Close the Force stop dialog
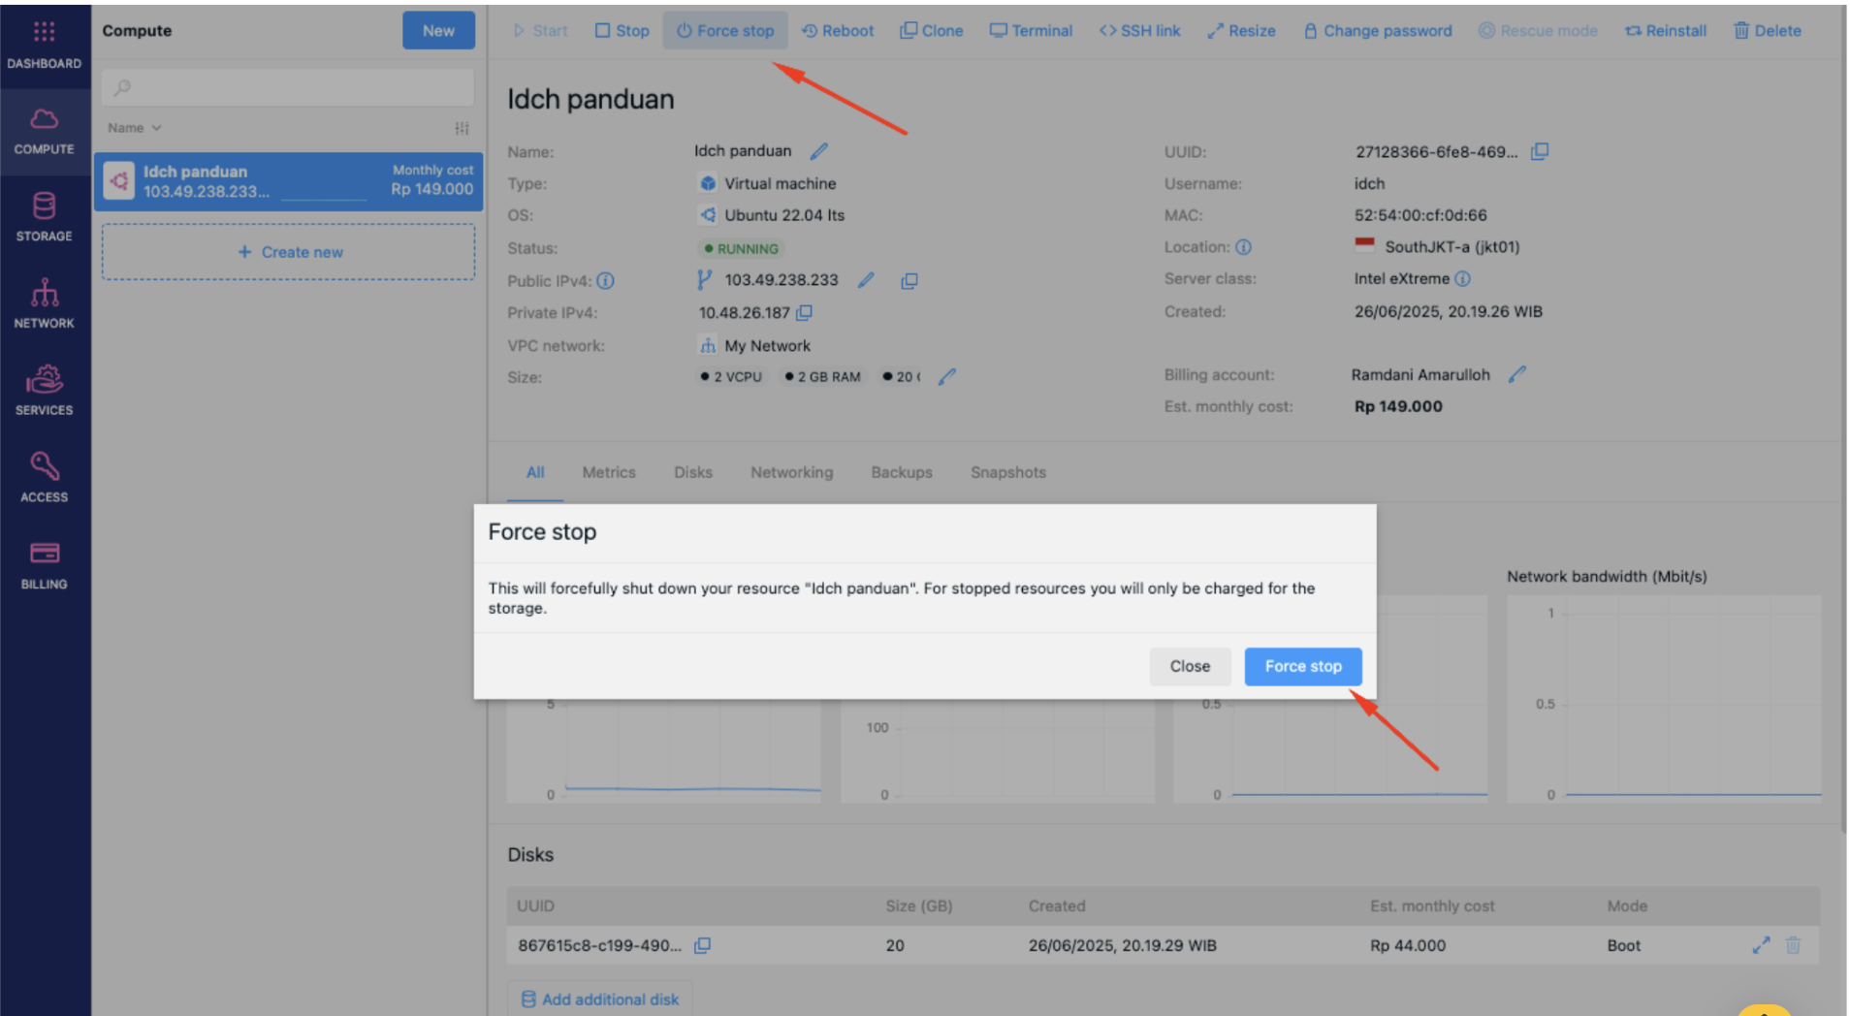 1190,667
